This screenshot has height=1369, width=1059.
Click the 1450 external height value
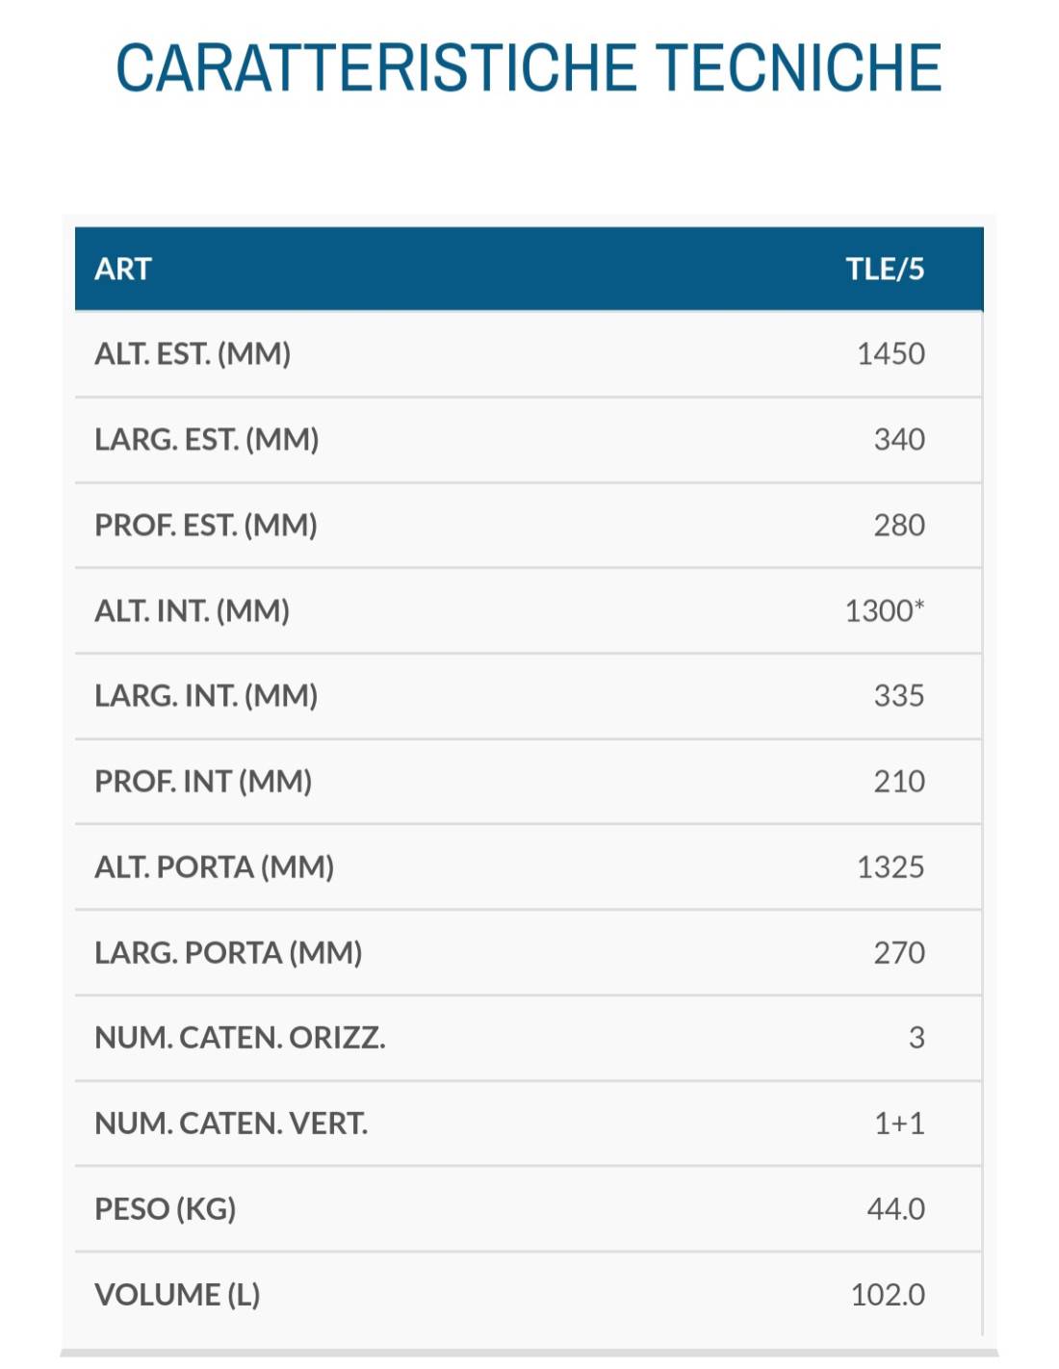891,354
